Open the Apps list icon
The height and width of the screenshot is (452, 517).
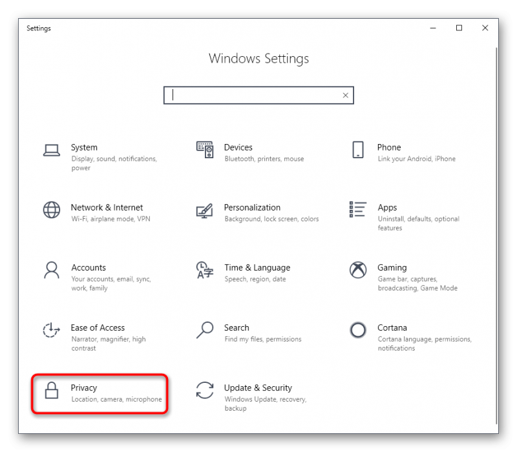pos(358,209)
